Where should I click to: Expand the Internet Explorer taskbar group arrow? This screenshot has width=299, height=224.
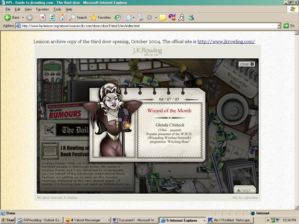[204, 220]
